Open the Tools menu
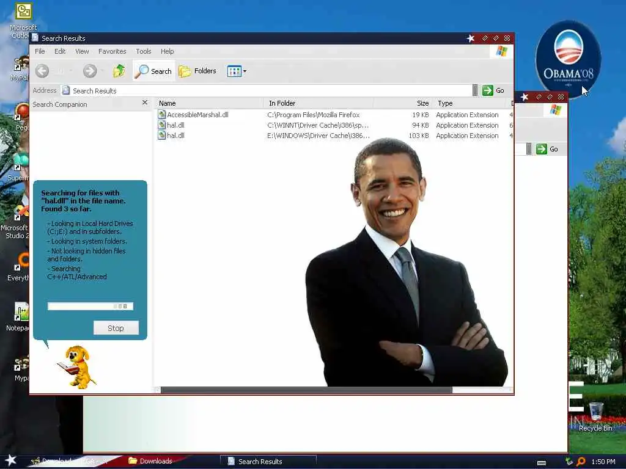 pyautogui.click(x=143, y=51)
